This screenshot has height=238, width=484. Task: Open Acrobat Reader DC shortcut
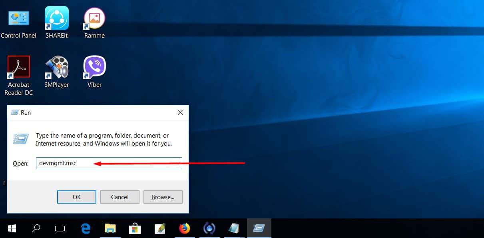click(18, 67)
